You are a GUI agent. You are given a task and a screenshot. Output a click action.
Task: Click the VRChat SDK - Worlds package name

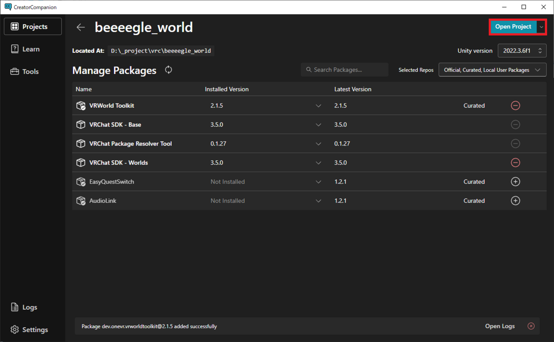(x=119, y=163)
